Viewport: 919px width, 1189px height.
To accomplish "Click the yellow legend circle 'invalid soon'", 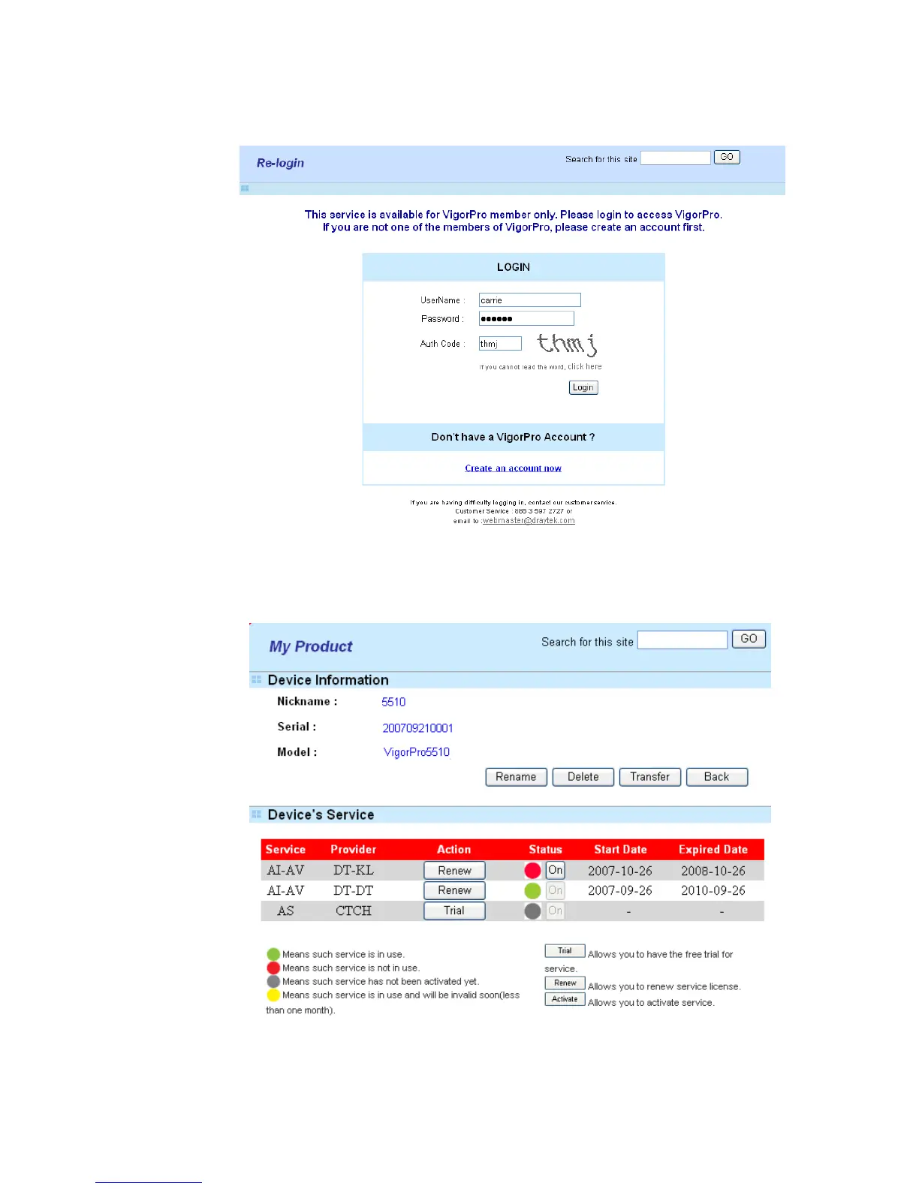I will (x=273, y=995).
